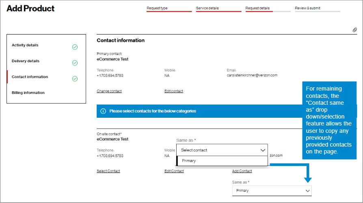Click Edit Contact for on site contact
The width and height of the screenshot is (363, 203).
[174, 171]
